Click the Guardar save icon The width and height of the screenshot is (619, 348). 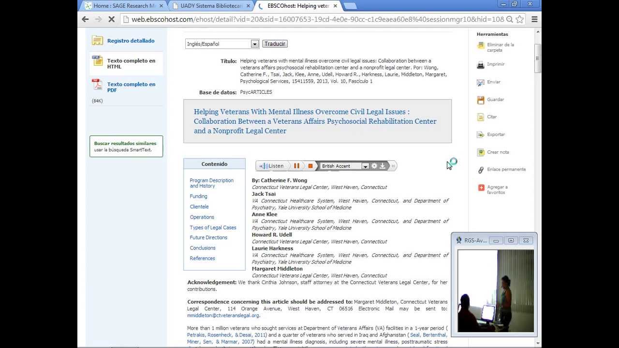481,100
